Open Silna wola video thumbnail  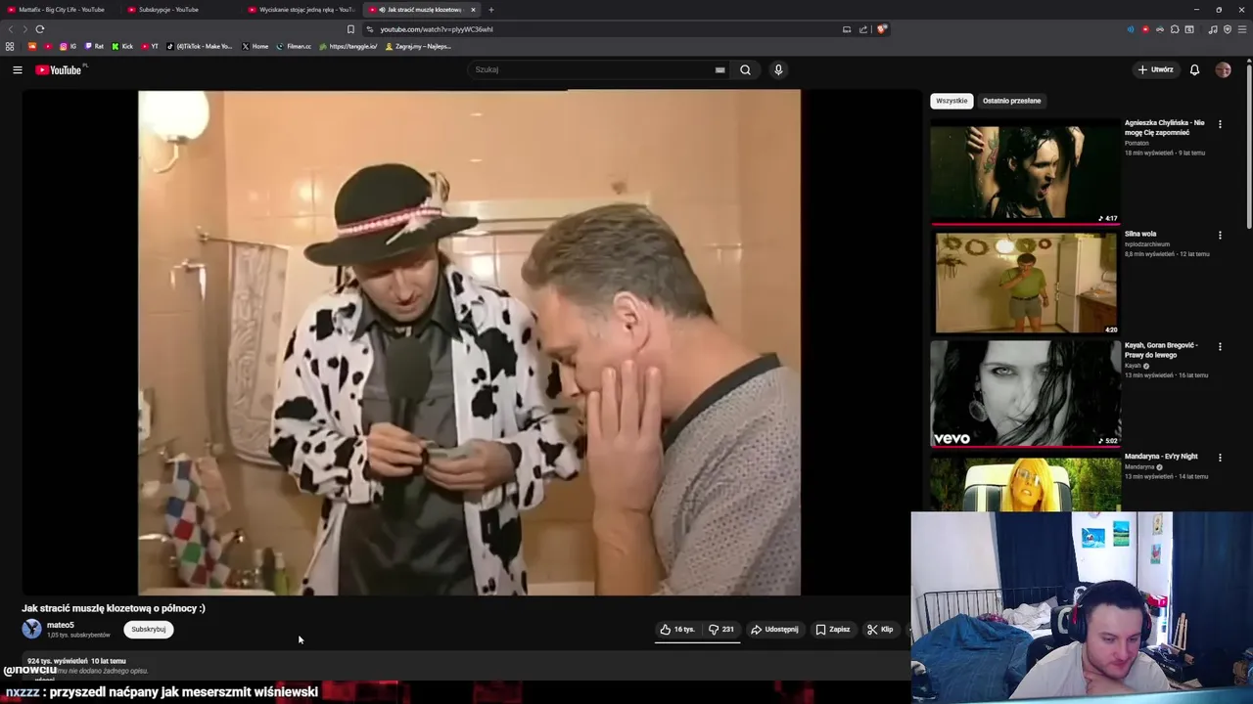pyautogui.click(x=1025, y=283)
